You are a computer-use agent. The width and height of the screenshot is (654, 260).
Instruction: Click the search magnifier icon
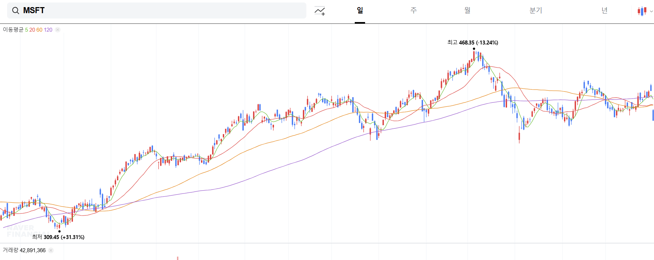(16, 11)
